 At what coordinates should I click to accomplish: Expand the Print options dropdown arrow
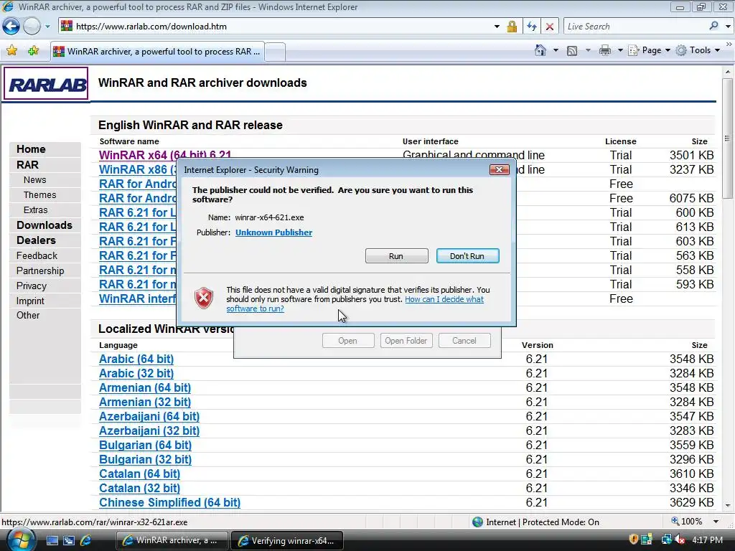point(619,50)
